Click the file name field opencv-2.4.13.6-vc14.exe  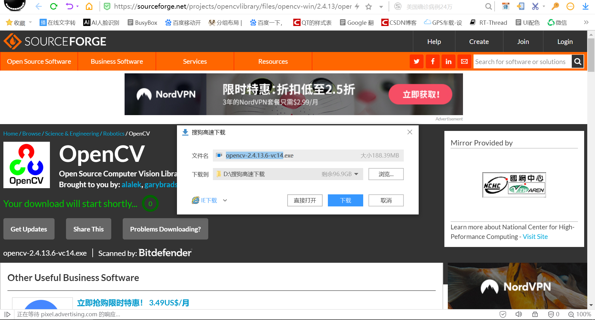click(308, 155)
